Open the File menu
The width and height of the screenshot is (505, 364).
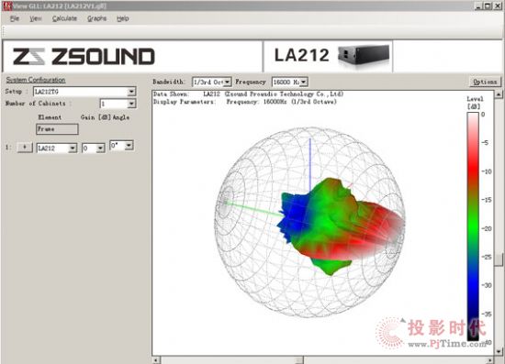pos(15,18)
